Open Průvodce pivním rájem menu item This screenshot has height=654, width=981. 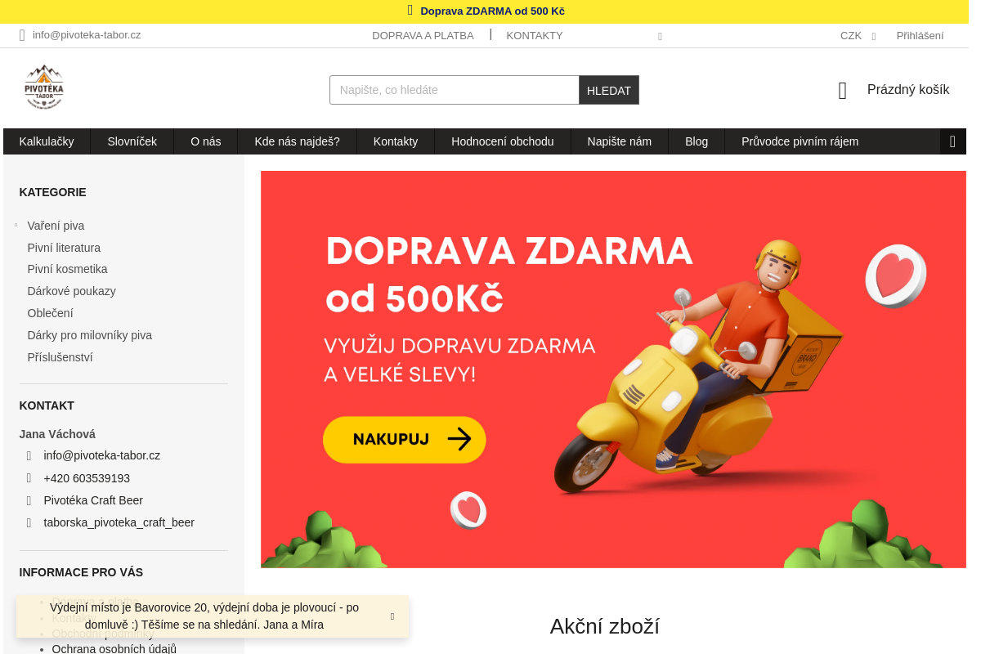pyautogui.click(x=800, y=141)
